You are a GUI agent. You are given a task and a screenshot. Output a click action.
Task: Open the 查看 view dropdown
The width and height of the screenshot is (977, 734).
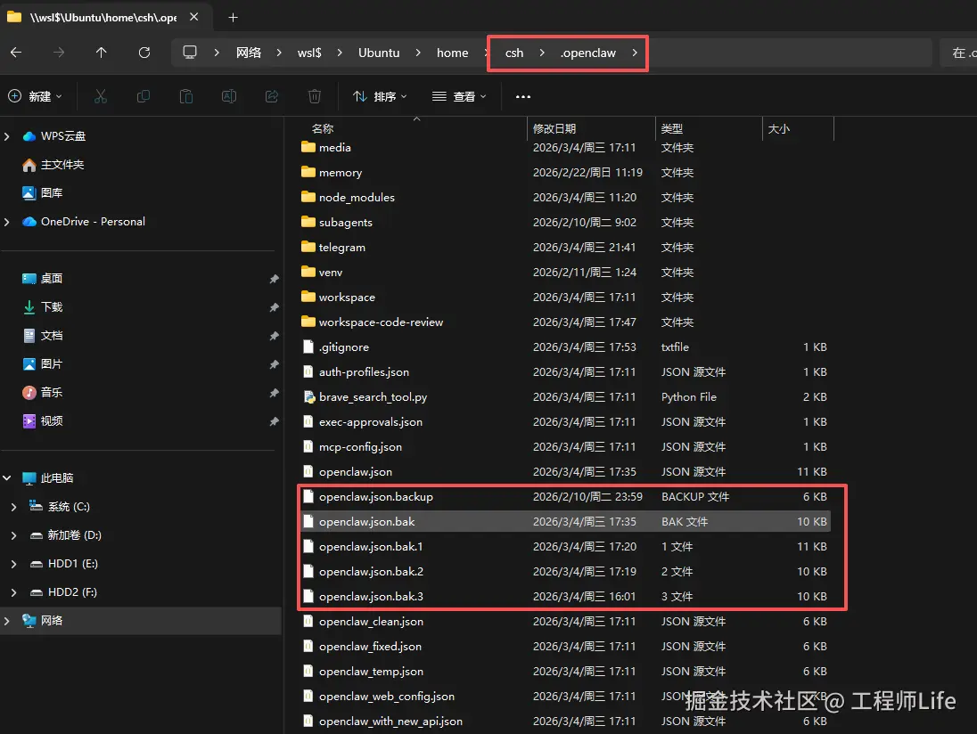[459, 96]
